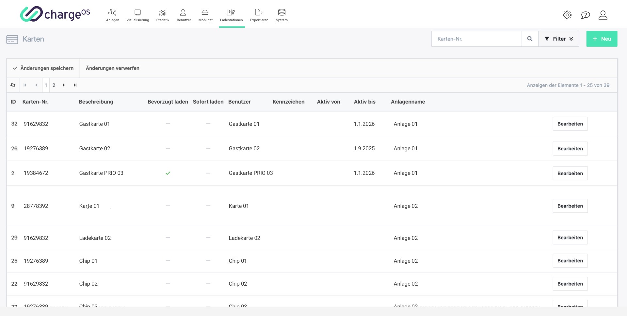Click Bearbeiten for Chip 02
The height and width of the screenshot is (316, 627).
(570, 284)
